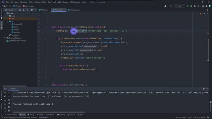This screenshot has width=212, height=119.
Task: Go to next highlighted problem arrow
Action: [x=207, y=14]
